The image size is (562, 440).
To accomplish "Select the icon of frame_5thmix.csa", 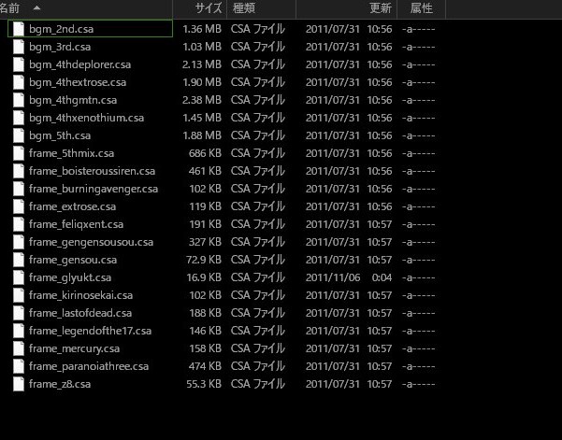I will point(19,153).
